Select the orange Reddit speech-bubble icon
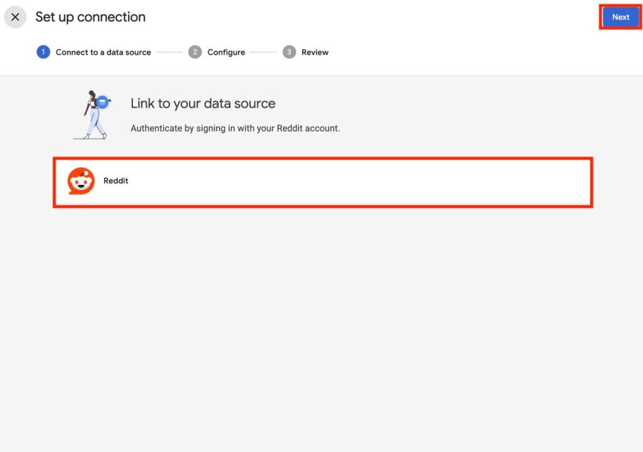 (x=80, y=182)
